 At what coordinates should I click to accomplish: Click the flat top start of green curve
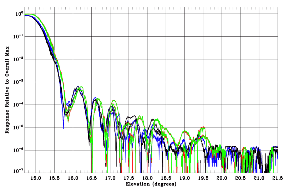(x=26, y=14)
